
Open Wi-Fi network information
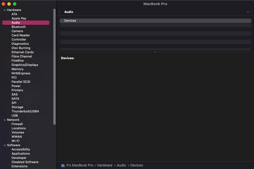pos(16,141)
